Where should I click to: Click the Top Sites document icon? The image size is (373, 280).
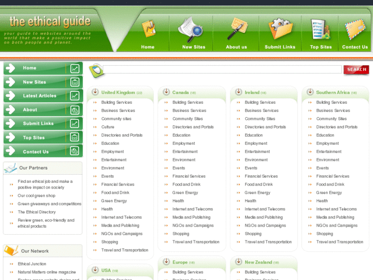(x=321, y=29)
